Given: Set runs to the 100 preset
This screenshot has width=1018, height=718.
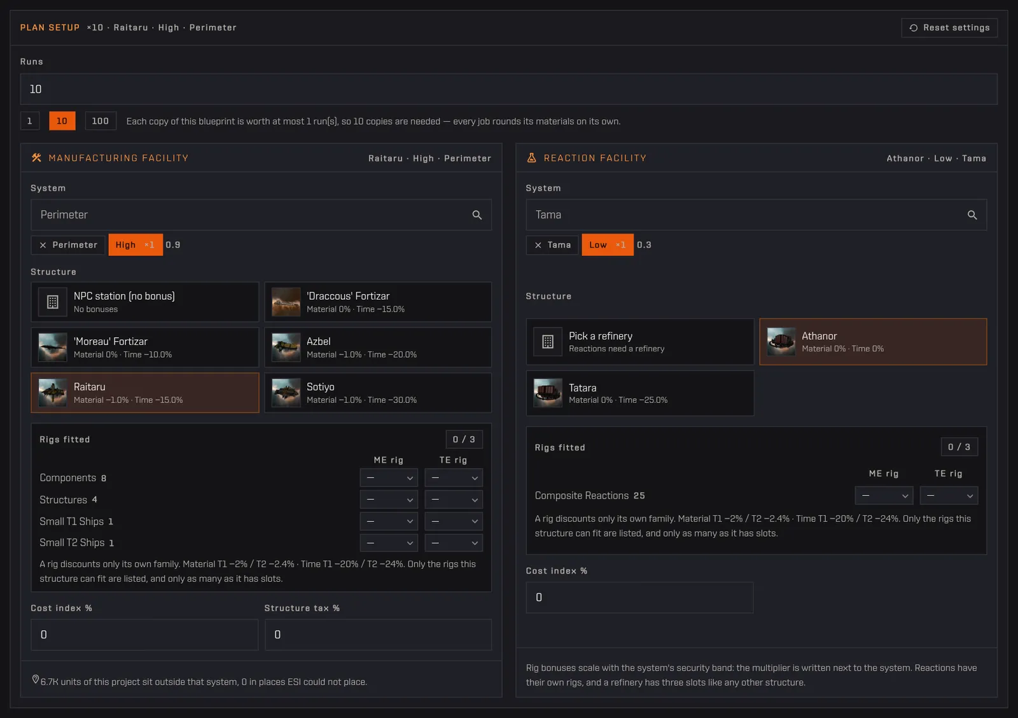Looking at the screenshot, I should tap(101, 121).
